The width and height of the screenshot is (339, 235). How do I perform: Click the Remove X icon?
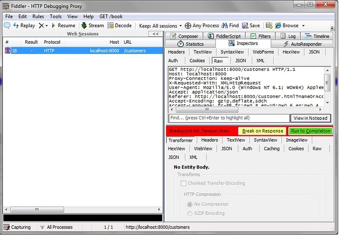pyautogui.click(x=41, y=25)
